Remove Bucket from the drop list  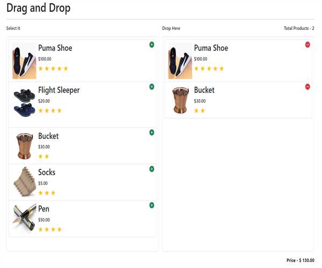point(308,87)
